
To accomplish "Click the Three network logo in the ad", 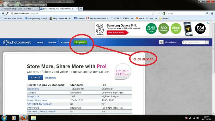I will coord(100,29).
